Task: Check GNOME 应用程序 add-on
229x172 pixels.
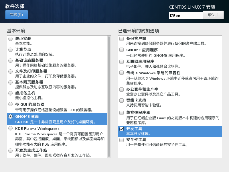Action: click(121, 50)
